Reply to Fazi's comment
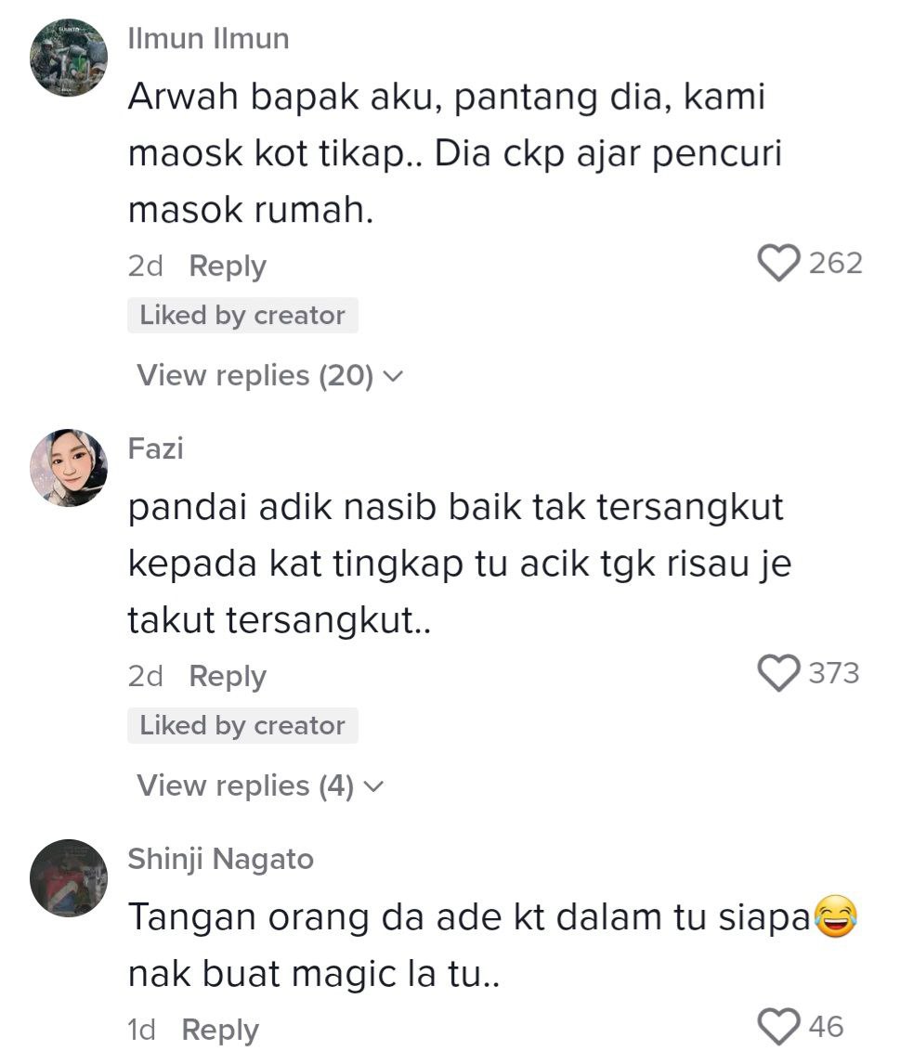900x1051 pixels. pos(228,676)
